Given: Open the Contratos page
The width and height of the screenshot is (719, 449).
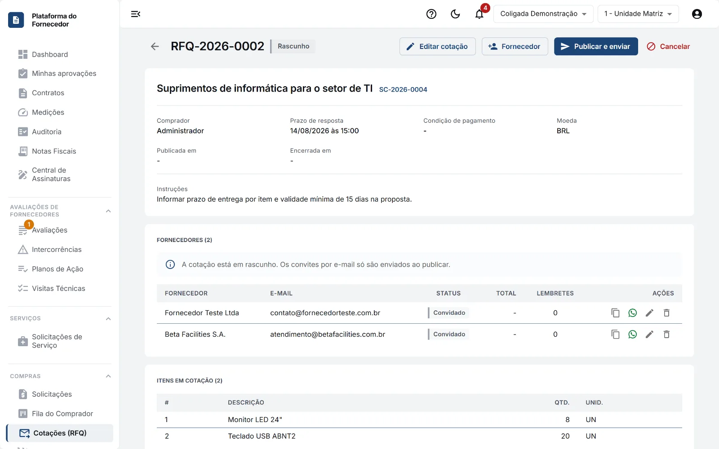Looking at the screenshot, I should tap(60, 93).
